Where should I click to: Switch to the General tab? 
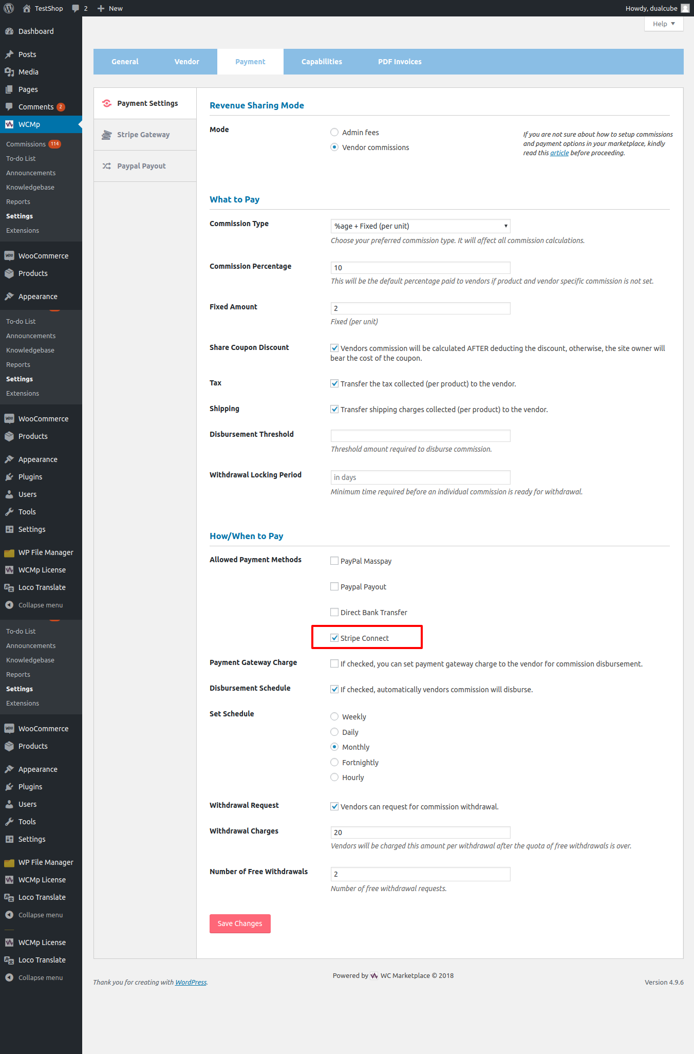pos(125,62)
